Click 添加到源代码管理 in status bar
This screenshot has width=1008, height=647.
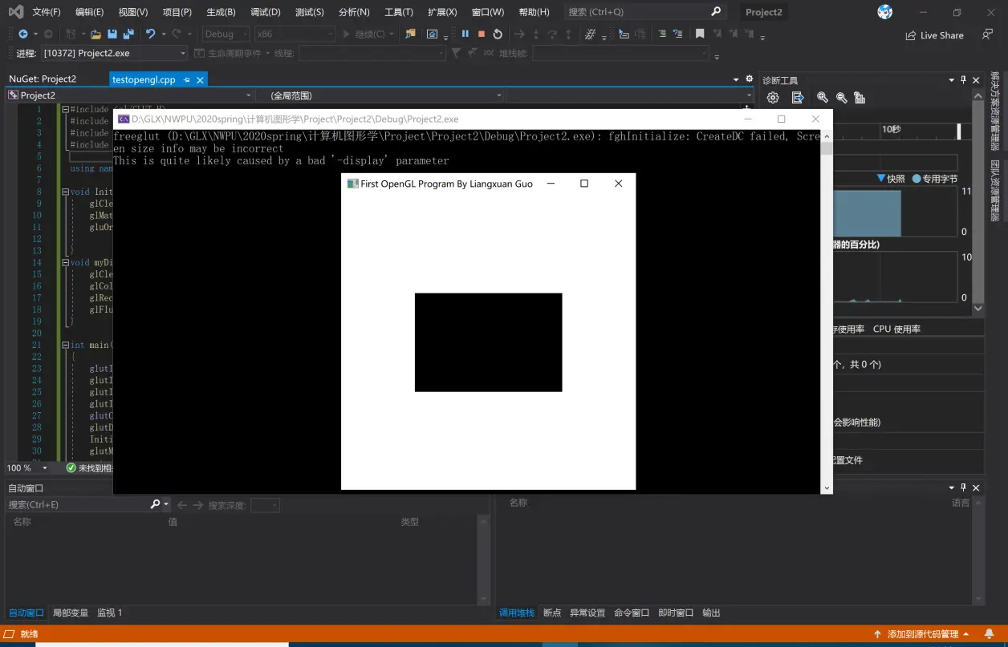pyautogui.click(x=923, y=634)
